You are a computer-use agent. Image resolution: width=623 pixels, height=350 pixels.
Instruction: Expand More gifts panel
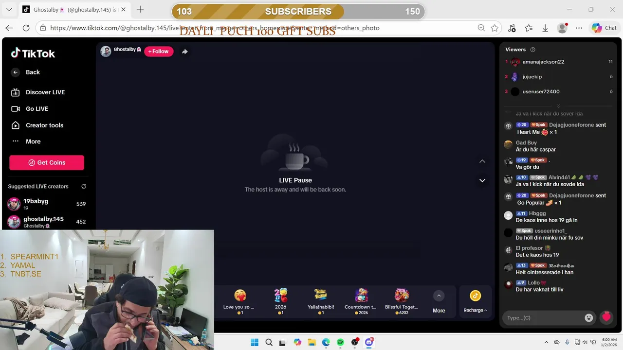click(x=439, y=302)
